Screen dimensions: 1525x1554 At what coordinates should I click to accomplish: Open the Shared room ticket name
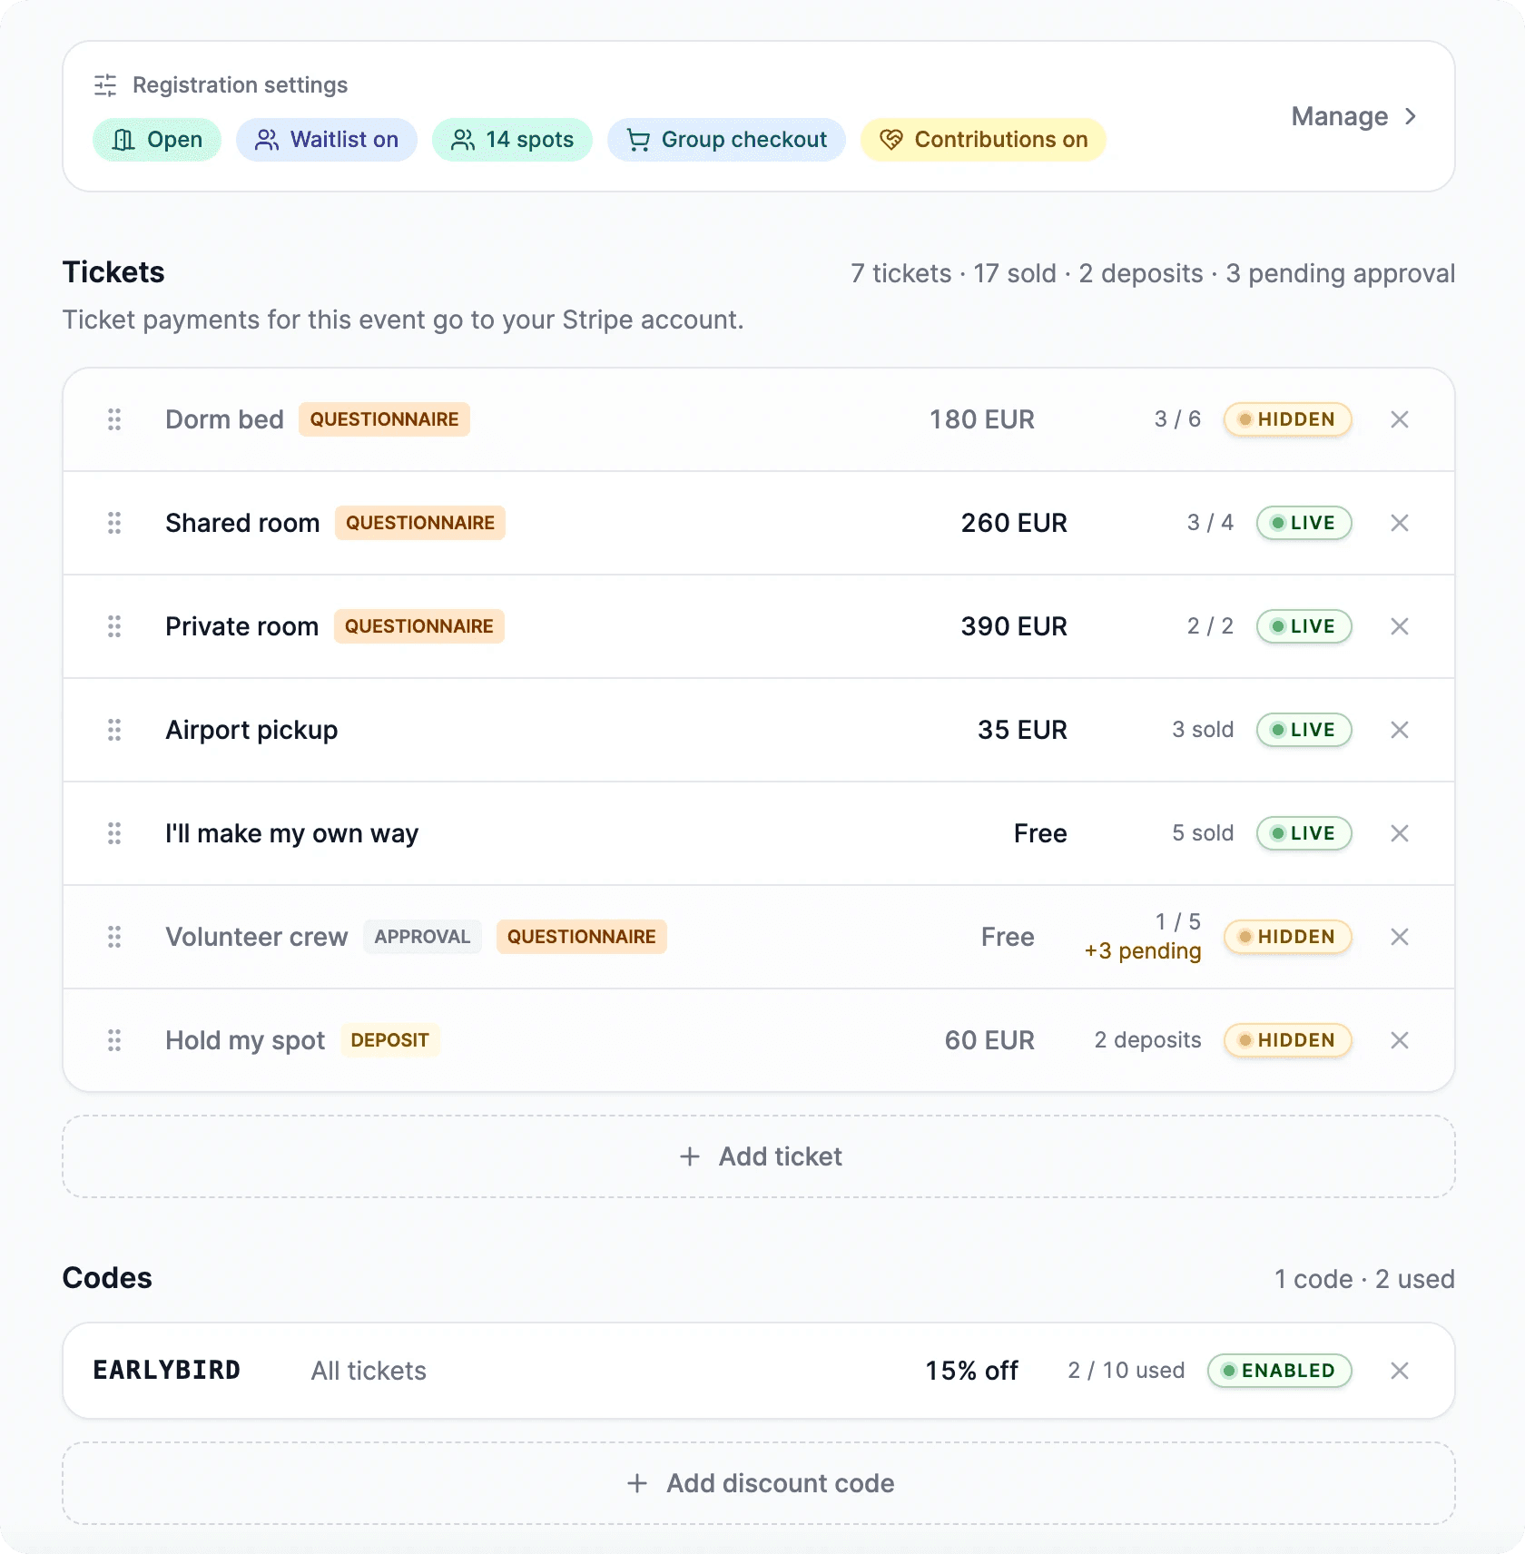pyautogui.click(x=242, y=523)
